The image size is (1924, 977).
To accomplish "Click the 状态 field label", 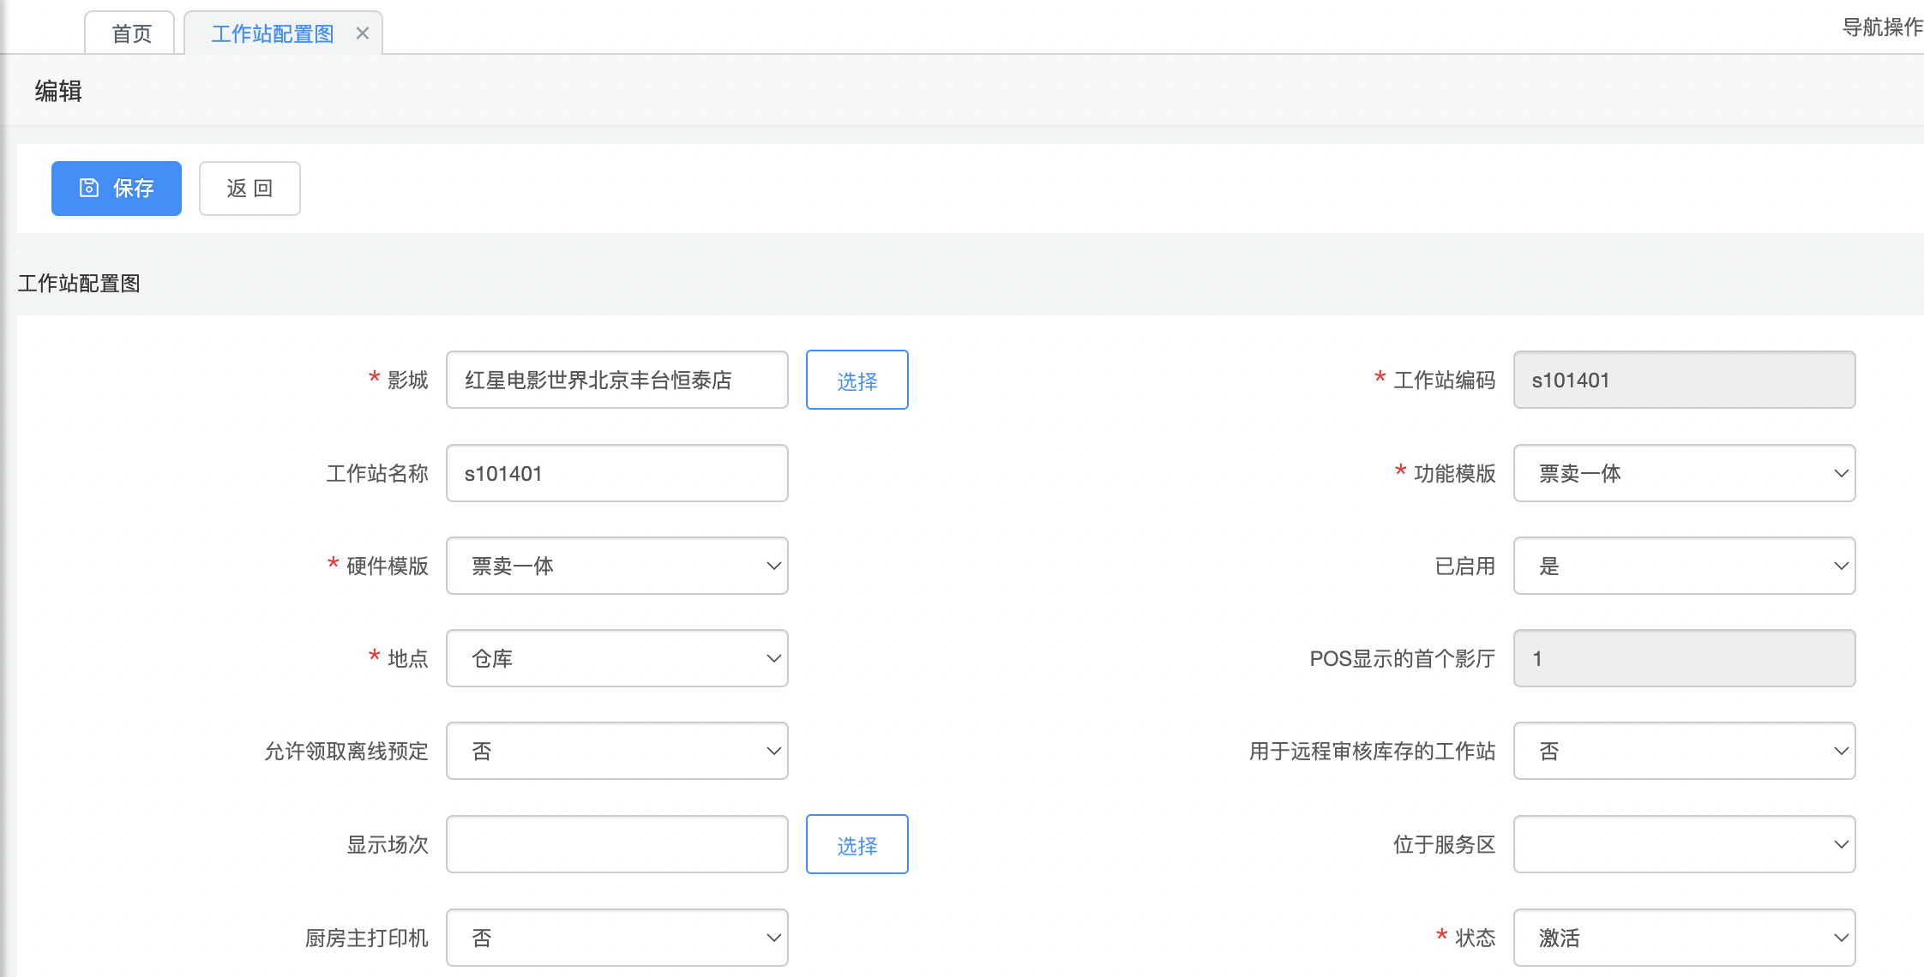I will click(x=1475, y=938).
